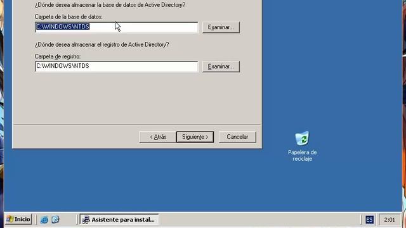Open the Inicio start menu
406x228 pixels.
click(x=18, y=220)
